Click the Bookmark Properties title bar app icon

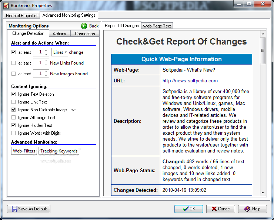6,6
